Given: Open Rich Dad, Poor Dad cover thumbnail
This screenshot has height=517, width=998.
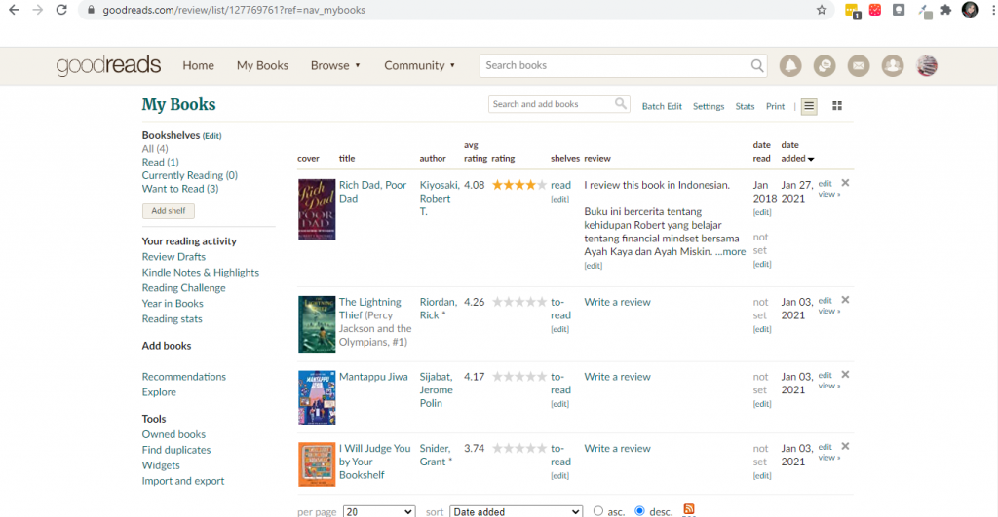Looking at the screenshot, I should coord(317,209).
